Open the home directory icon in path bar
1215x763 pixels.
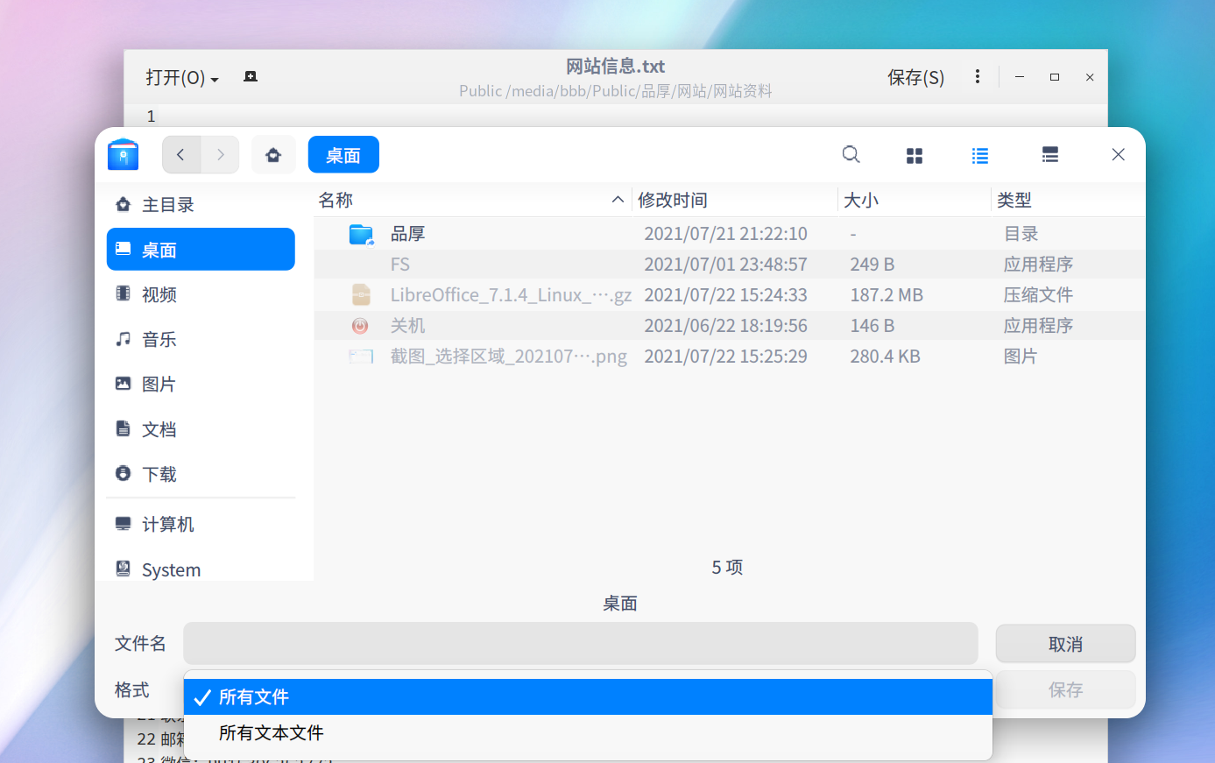point(273,155)
